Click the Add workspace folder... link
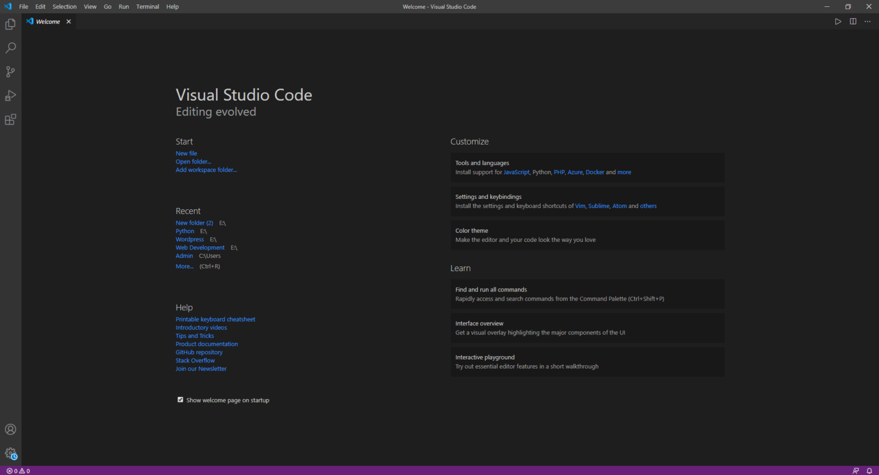Screen dimensions: 879x475 pyautogui.click(x=206, y=170)
